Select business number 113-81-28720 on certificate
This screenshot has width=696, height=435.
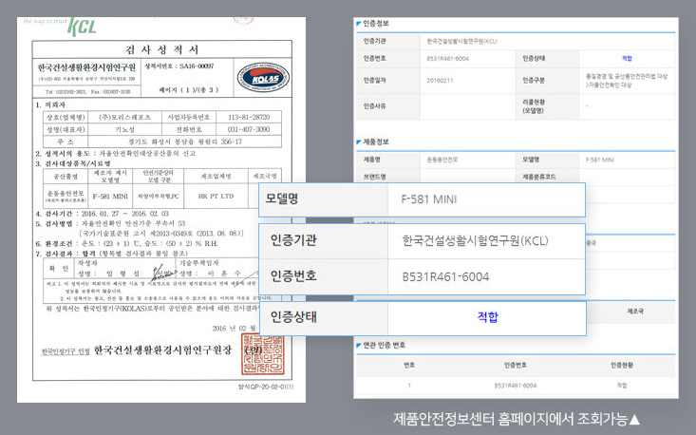[x=249, y=117]
